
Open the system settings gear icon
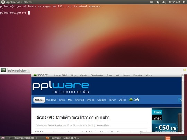(184, 2)
